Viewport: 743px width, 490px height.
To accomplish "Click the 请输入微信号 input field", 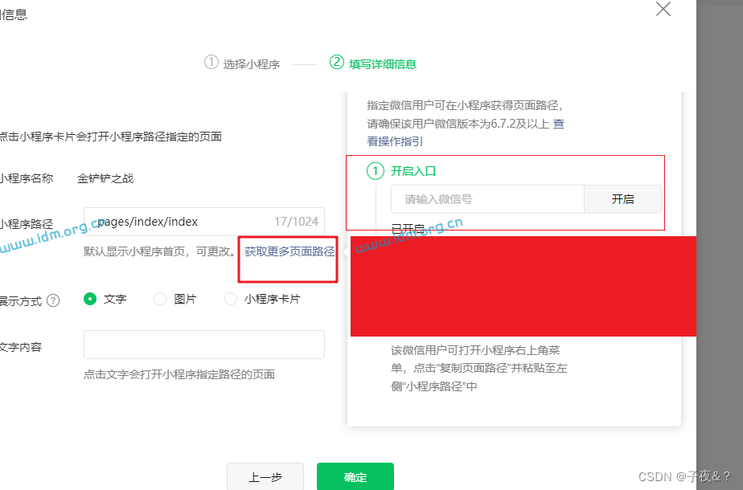I will coord(487,199).
